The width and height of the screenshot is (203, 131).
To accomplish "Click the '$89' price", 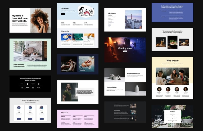I will [x=42, y=112].
